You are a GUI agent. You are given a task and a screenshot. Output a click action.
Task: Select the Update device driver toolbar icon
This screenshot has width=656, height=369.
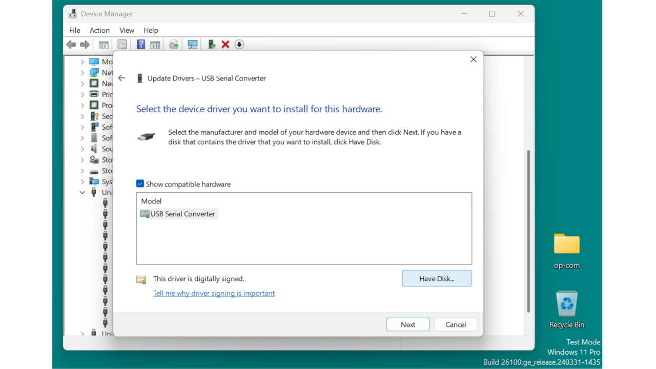pos(173,44)
